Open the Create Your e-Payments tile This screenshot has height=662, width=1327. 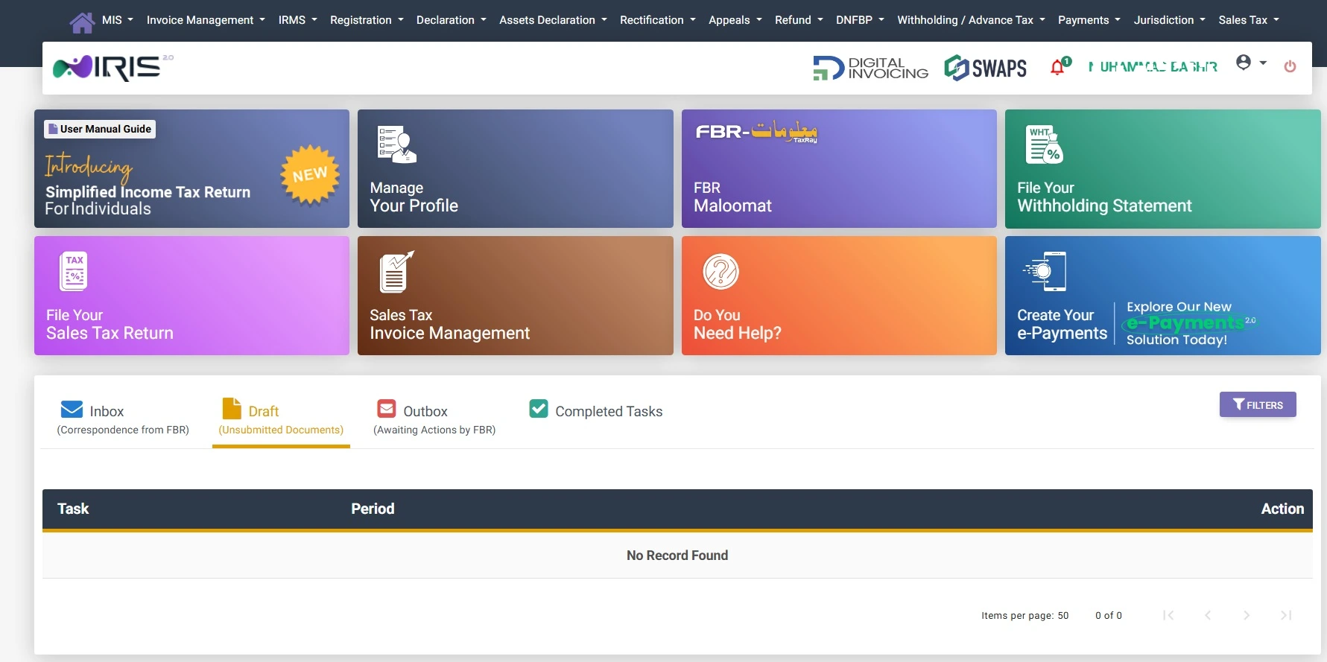pyautogui.click(x=1162, y=296)
